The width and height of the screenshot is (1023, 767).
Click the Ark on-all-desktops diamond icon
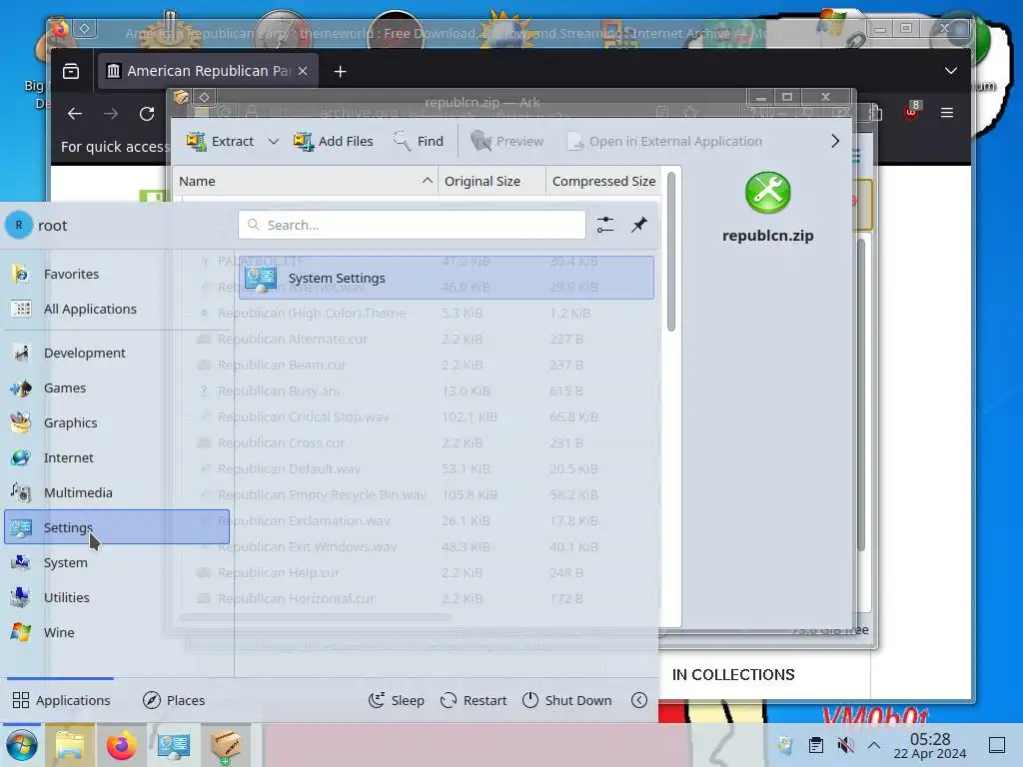pos(204,97)
